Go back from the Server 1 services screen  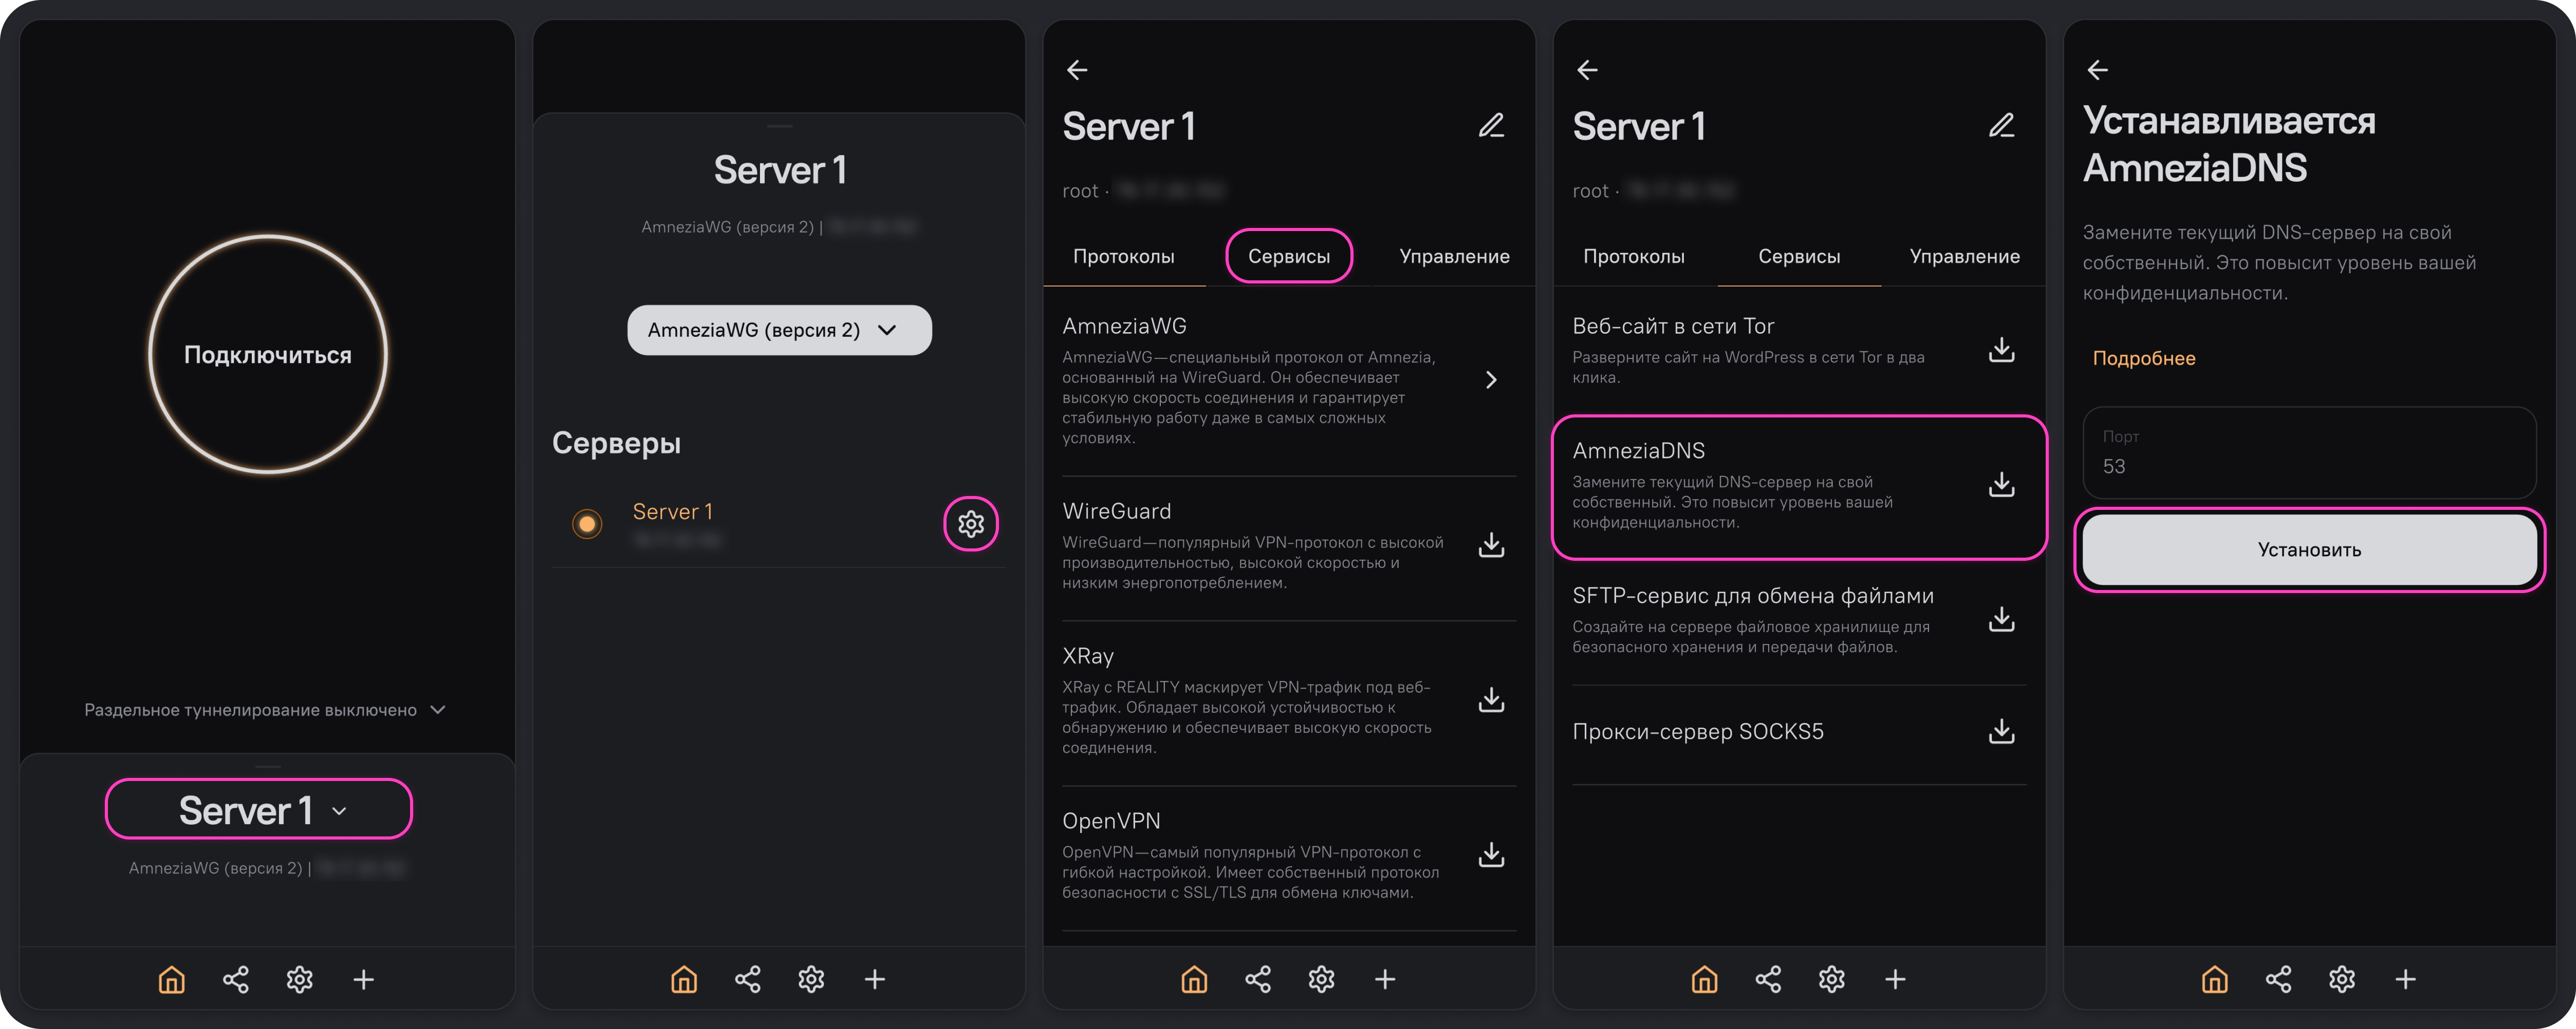(1587, 70)
